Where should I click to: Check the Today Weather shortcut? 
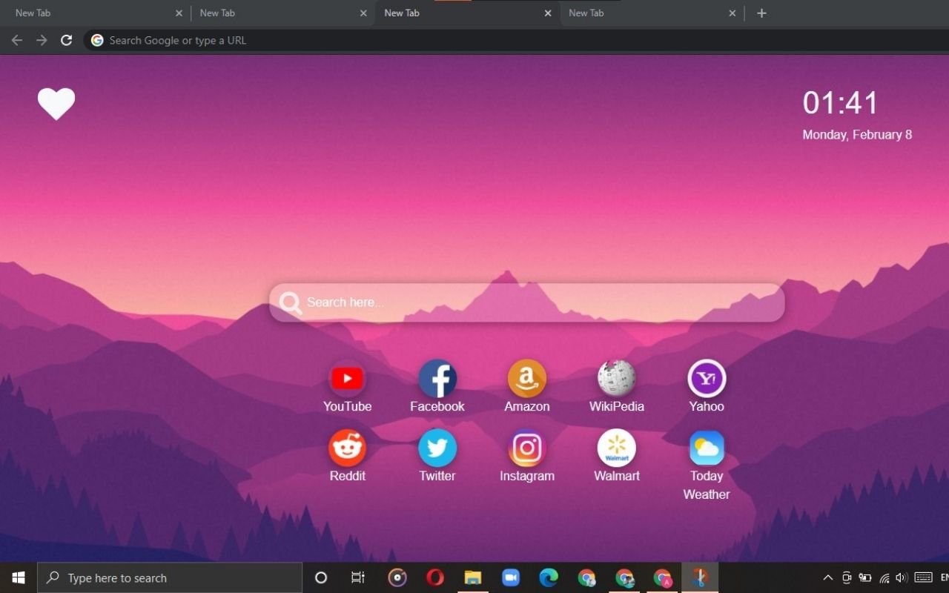pos(706,446)
